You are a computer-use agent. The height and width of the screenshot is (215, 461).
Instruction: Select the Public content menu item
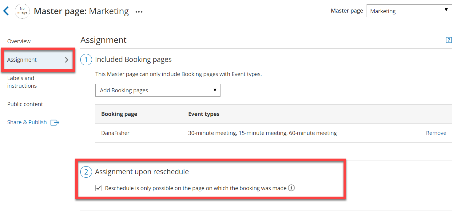[x=25, y=104]
